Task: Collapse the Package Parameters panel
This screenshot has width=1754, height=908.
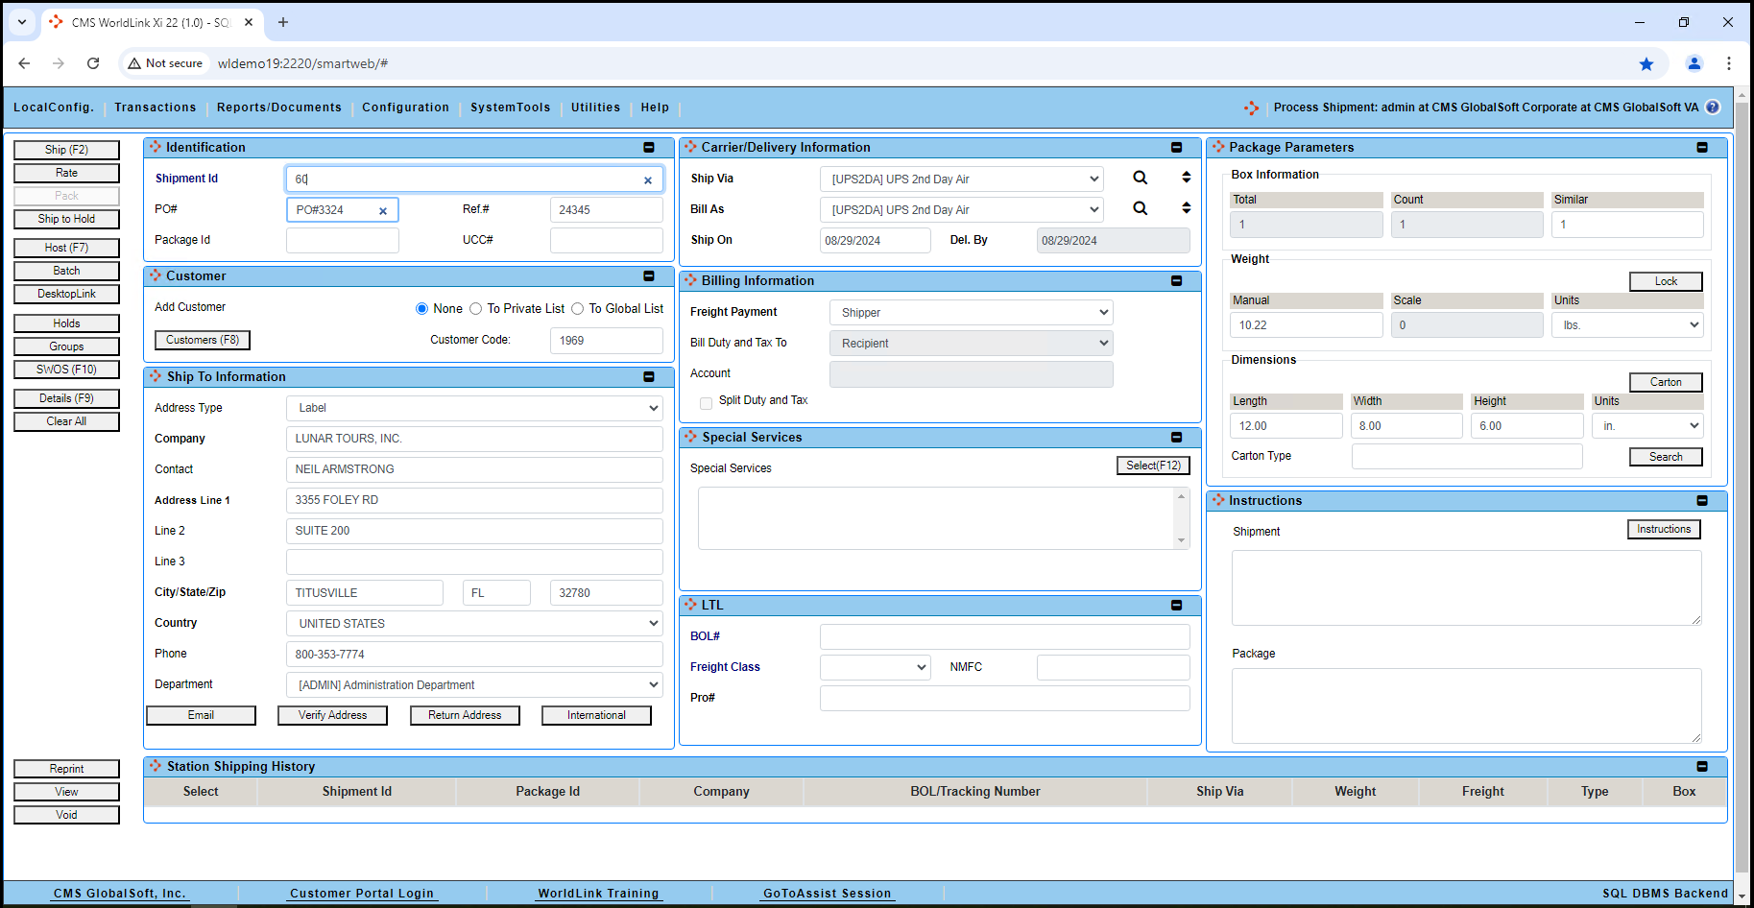Action: click(x=1703, y=147)
